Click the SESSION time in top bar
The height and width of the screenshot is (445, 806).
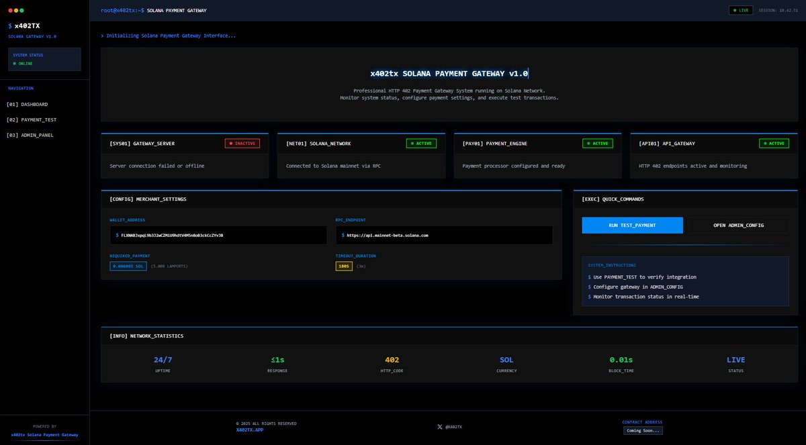(x=778, y=11)
